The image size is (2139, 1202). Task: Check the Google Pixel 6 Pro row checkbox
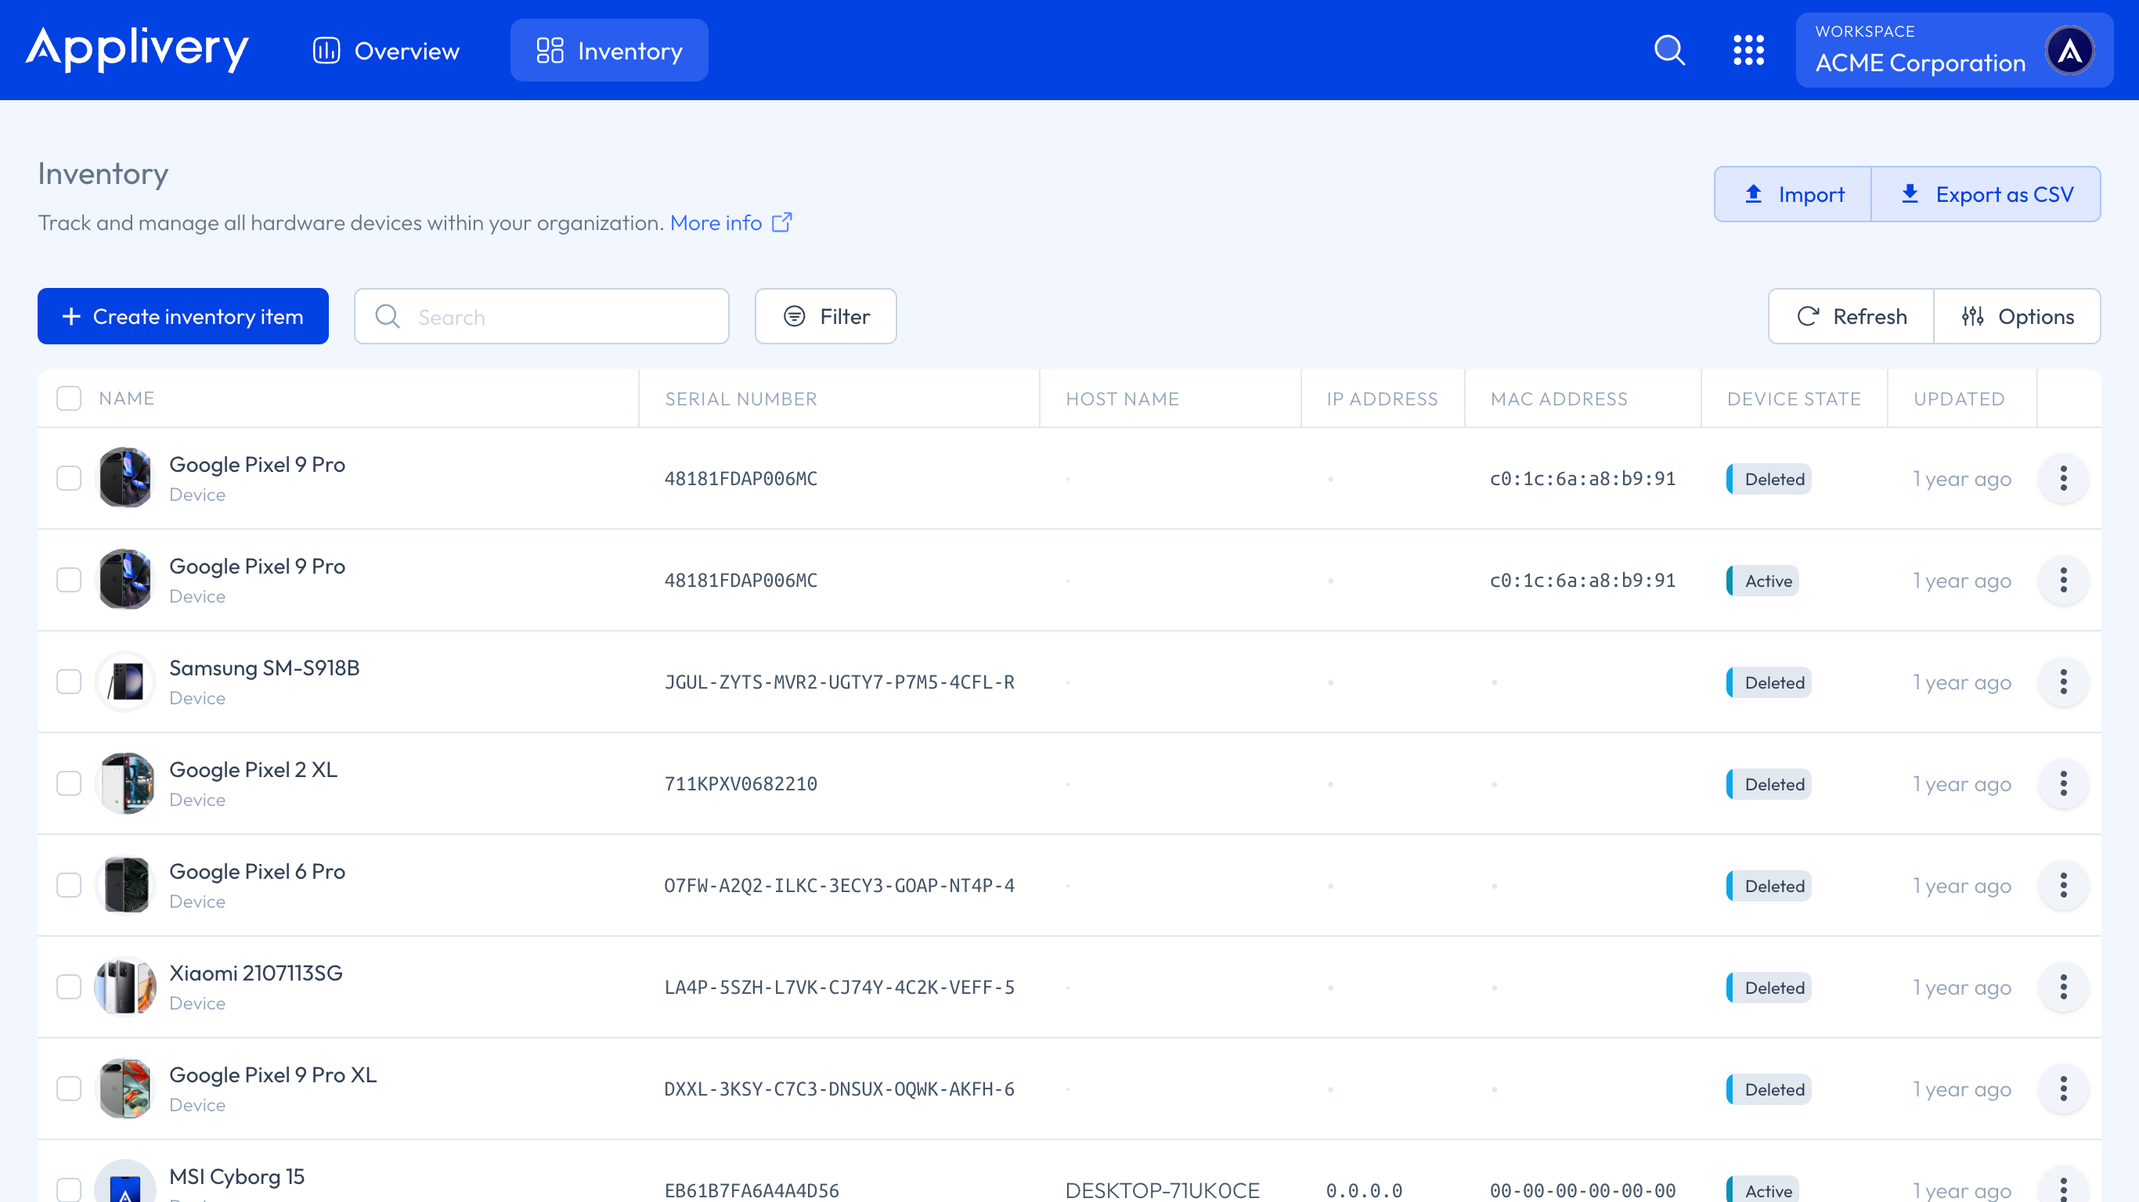pos(69,885)
